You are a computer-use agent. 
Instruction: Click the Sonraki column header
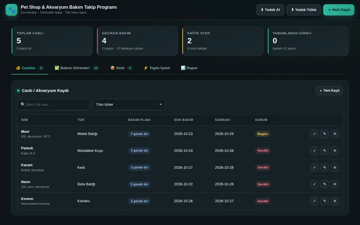[223, 120]
